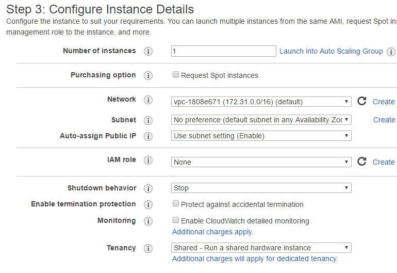The height and width of the screenshot is (273, 397).
Task: Enable Request Spot instances checkbox
Action: click(x=176, y=75)
